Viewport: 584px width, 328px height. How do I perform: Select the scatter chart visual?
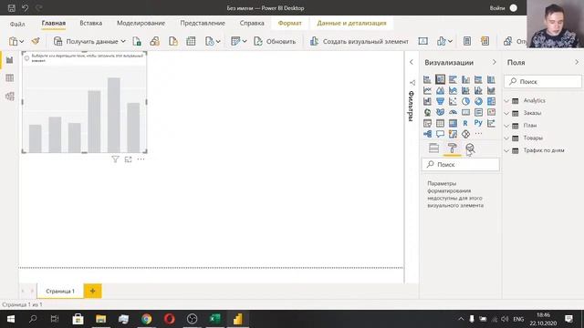pyautogui.click(x=453, y=101)
